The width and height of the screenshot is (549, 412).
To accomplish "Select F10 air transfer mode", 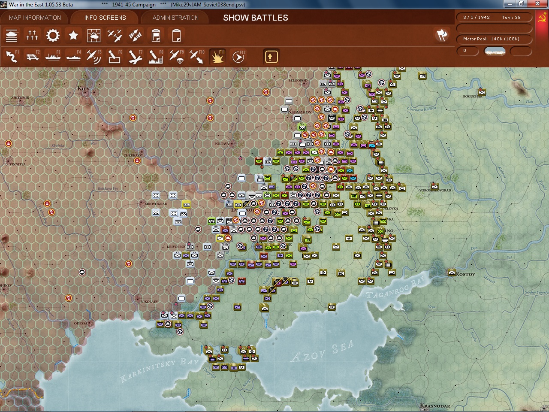I will 197,57.
